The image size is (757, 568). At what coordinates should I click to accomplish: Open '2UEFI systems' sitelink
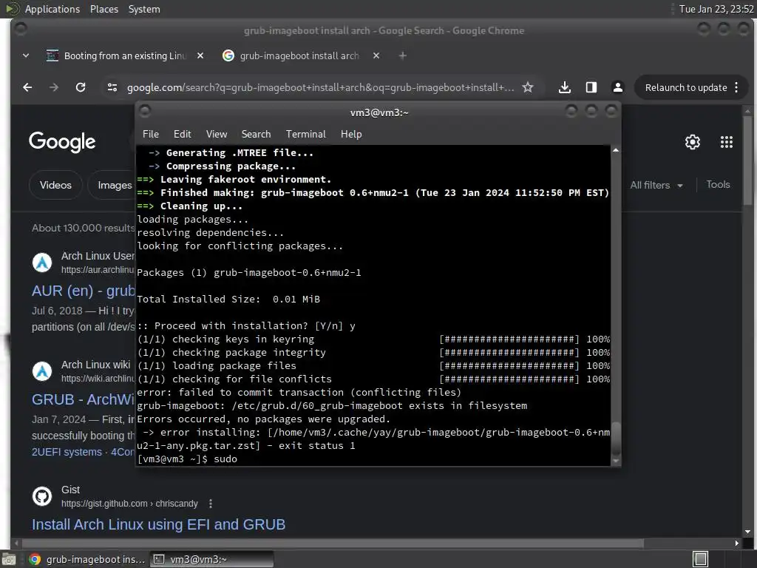[x=67, y=452]
